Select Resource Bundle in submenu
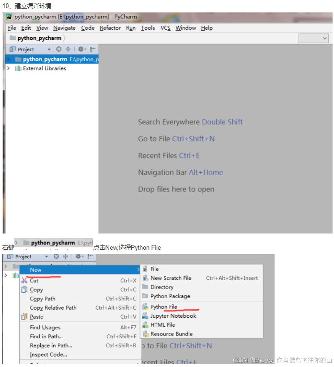Viewport: 334px width, 367px height. [x=202, y=334]
